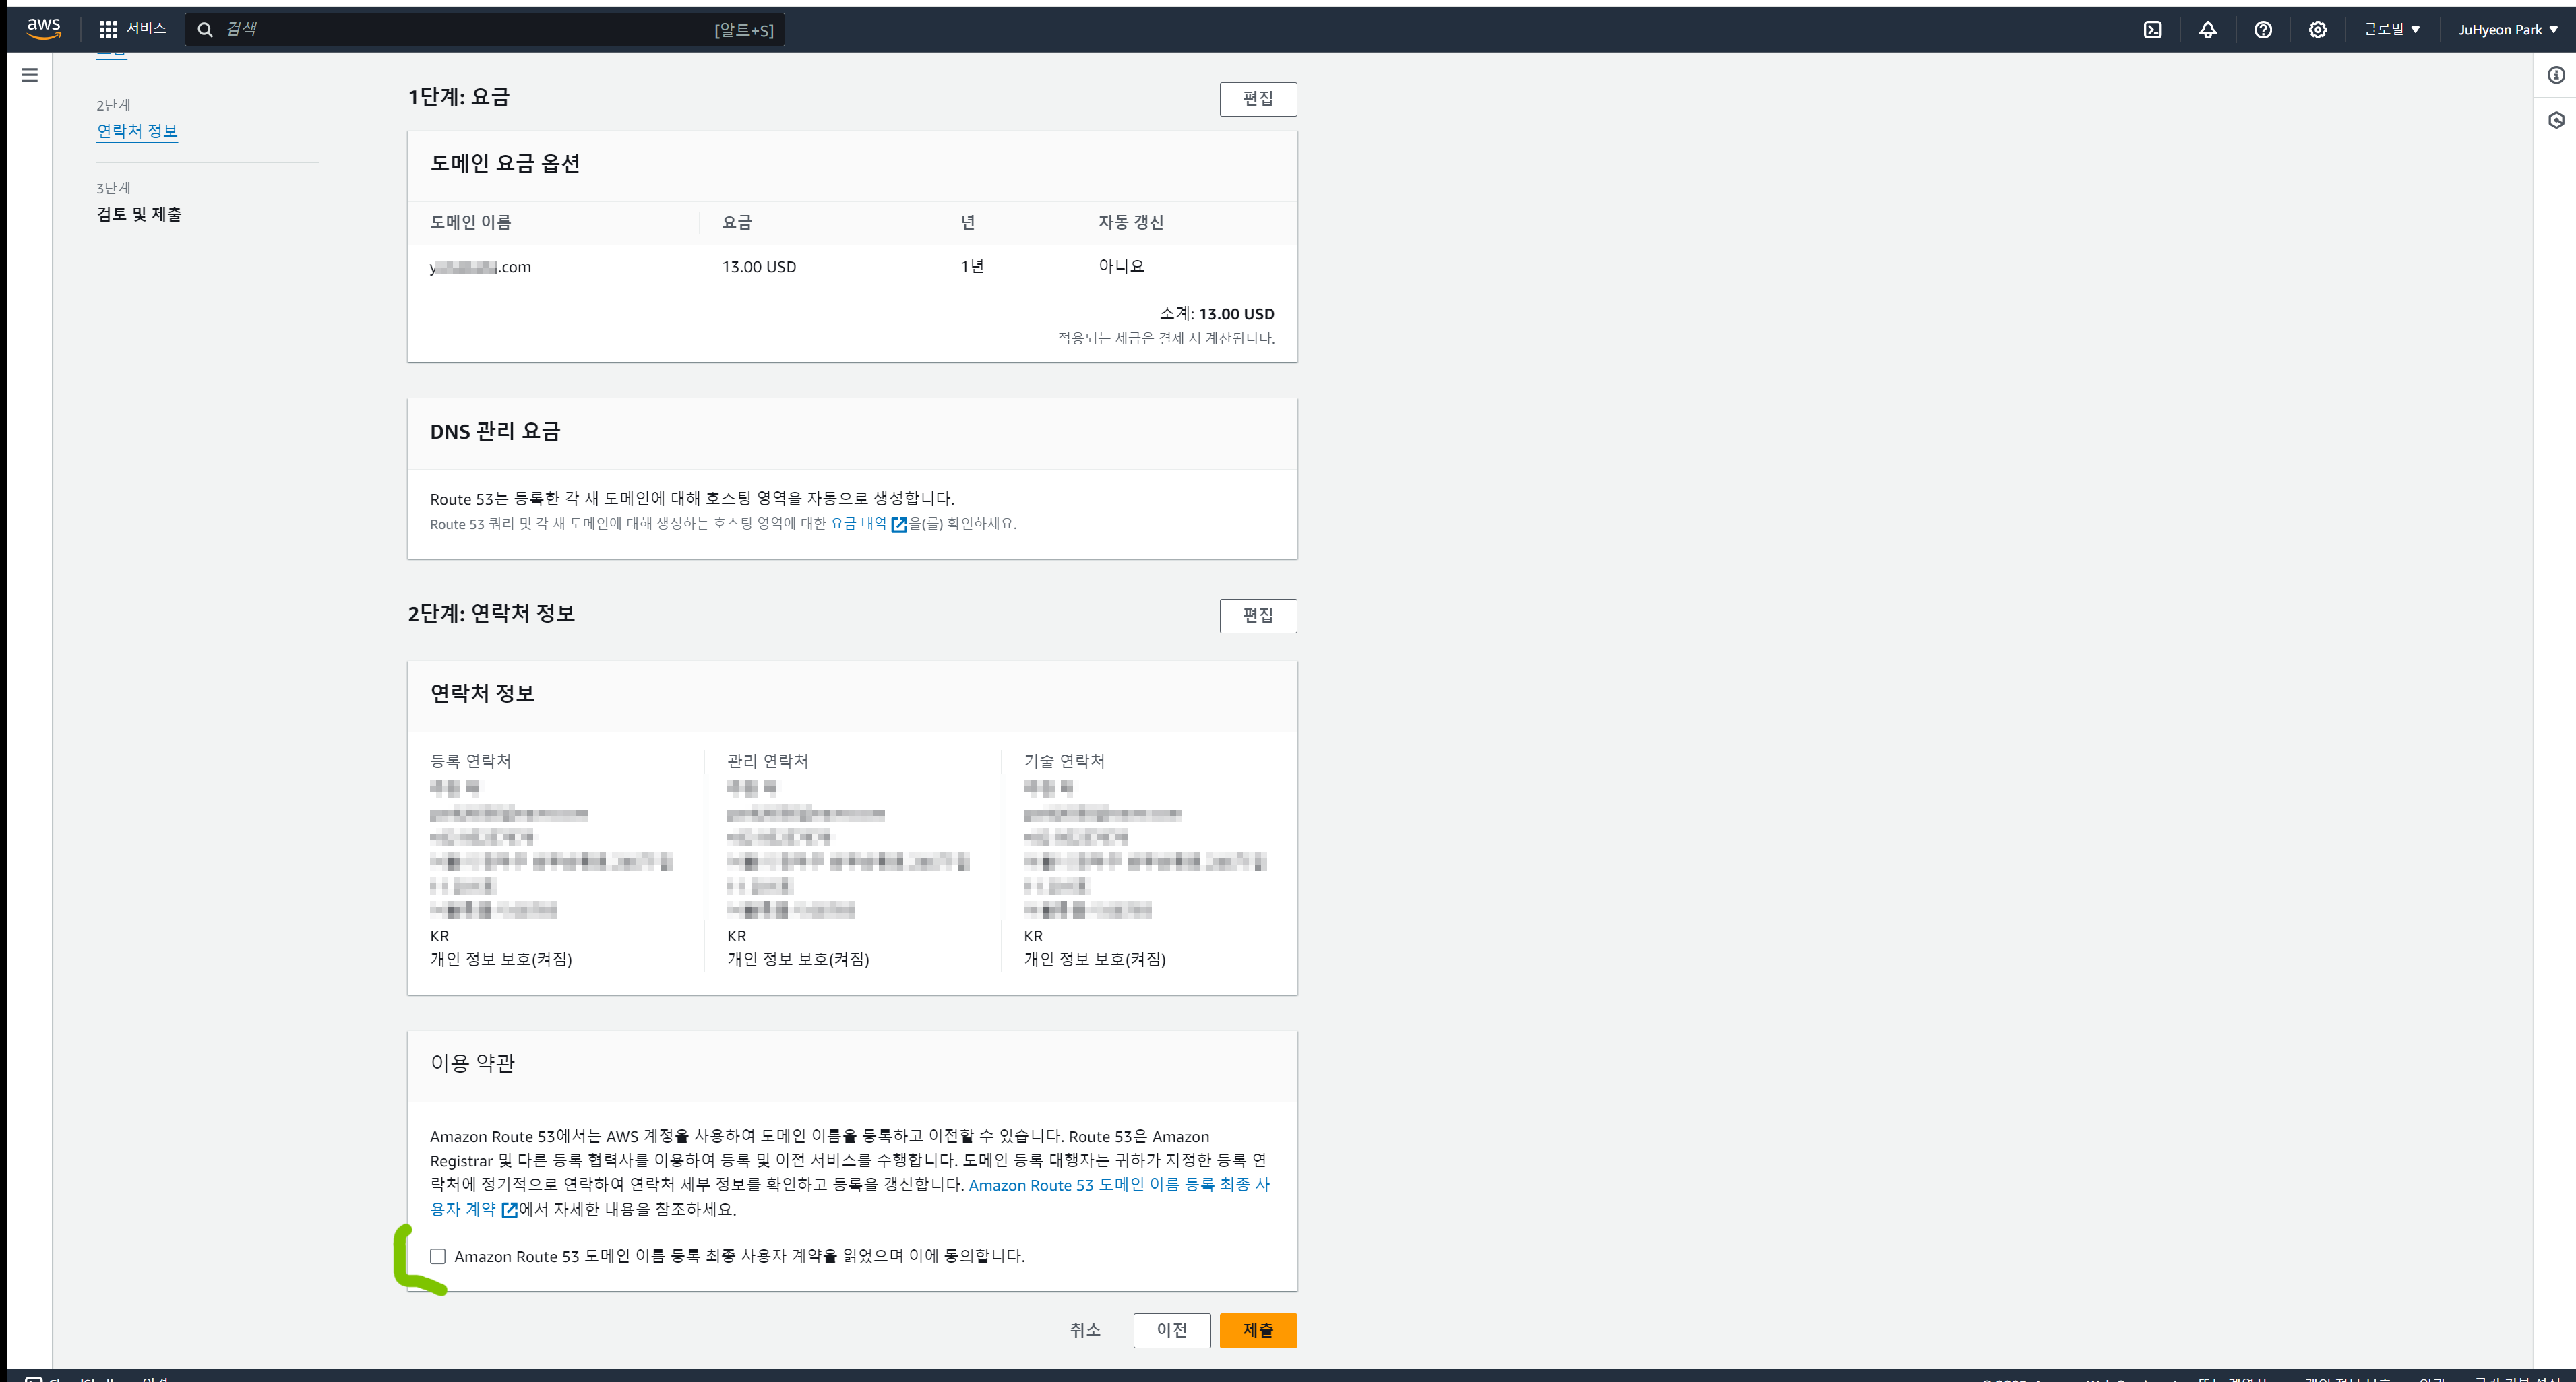Check the Route 53 end user agreement checkbox

438,1256
